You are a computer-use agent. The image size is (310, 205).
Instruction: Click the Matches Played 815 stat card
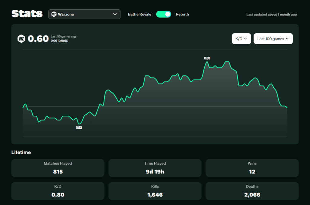(58, 168)
